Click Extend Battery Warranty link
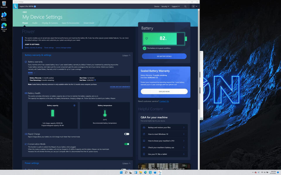281x175 pixels. pyautogui.click(x=120, y=87)
